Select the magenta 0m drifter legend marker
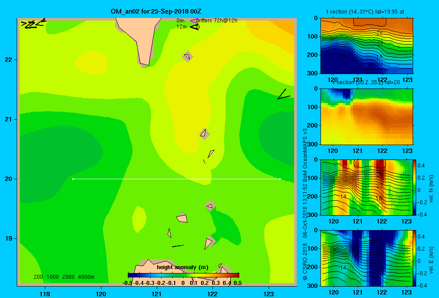The height and width of the screenshot is (298, 439). [x=194, y=21]
